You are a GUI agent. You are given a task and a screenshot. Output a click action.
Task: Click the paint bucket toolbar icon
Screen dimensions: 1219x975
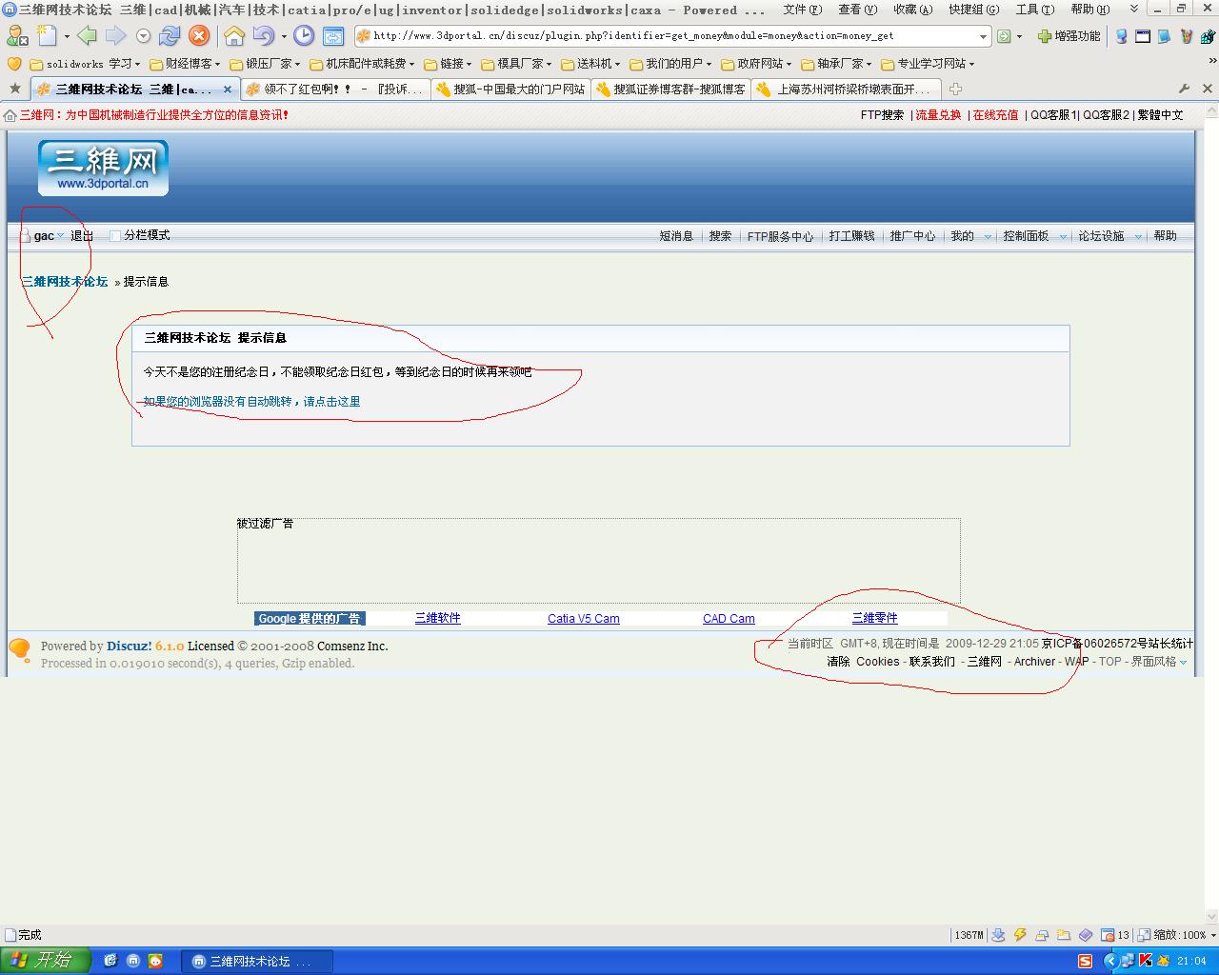pos(1187,36)
